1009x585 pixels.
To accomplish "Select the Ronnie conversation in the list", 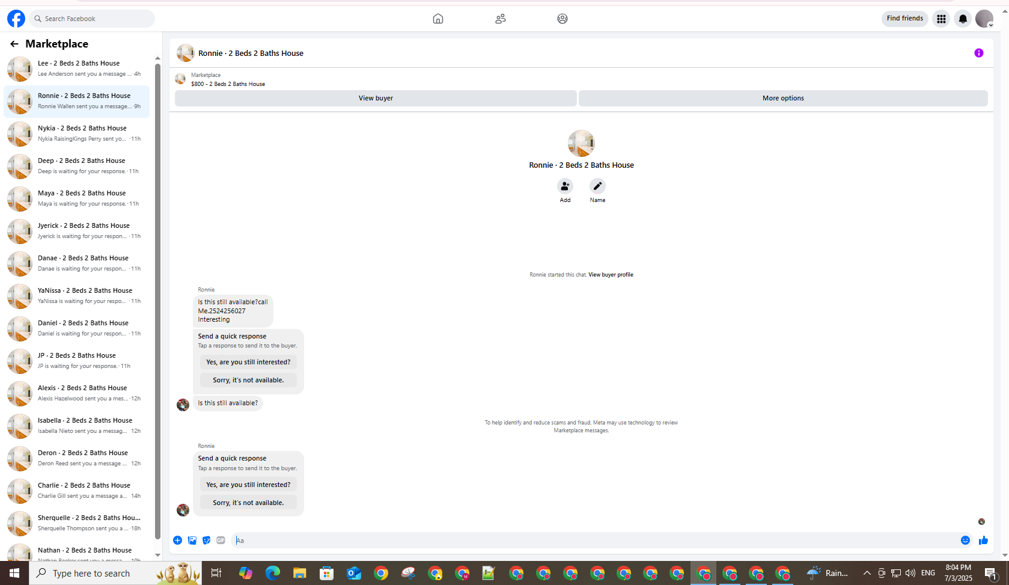I will (77, 102).
